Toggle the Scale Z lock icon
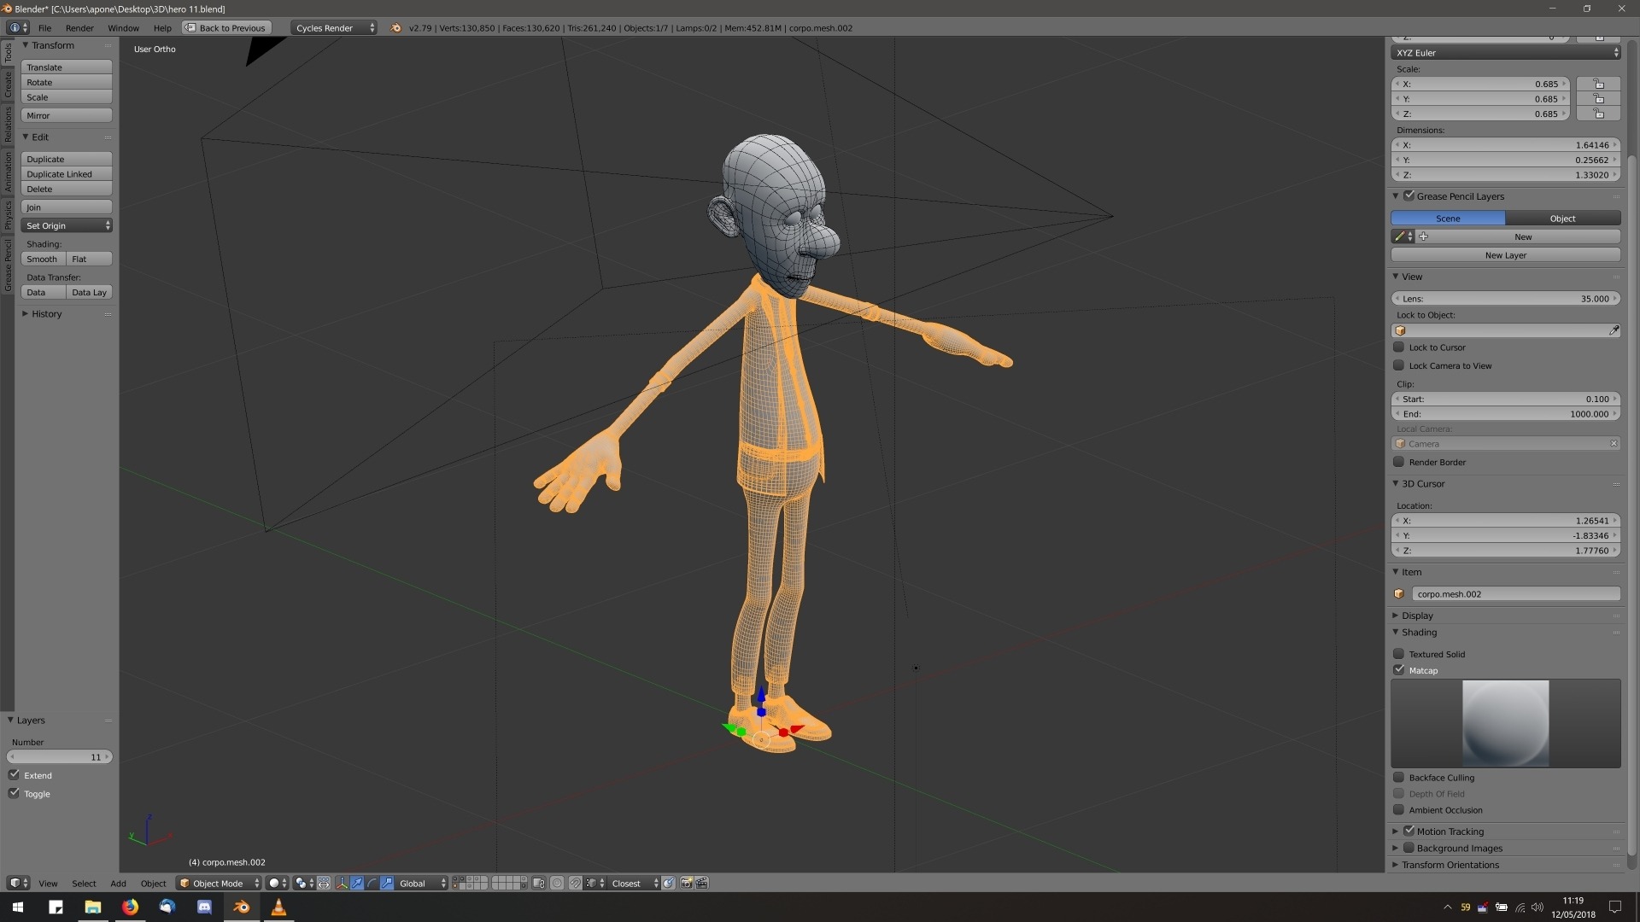1640x922 pixels. pos(1599,114)
